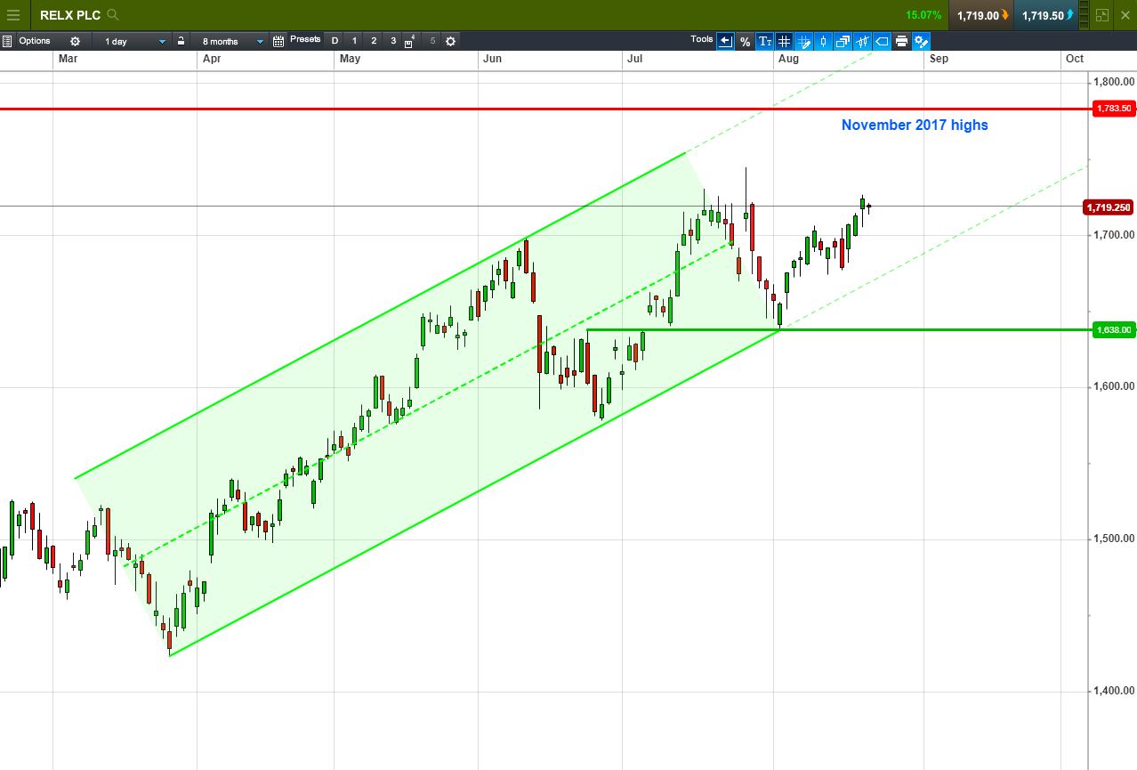Click the 15.07% change value

pyautogui.click(x=923, y=15)
